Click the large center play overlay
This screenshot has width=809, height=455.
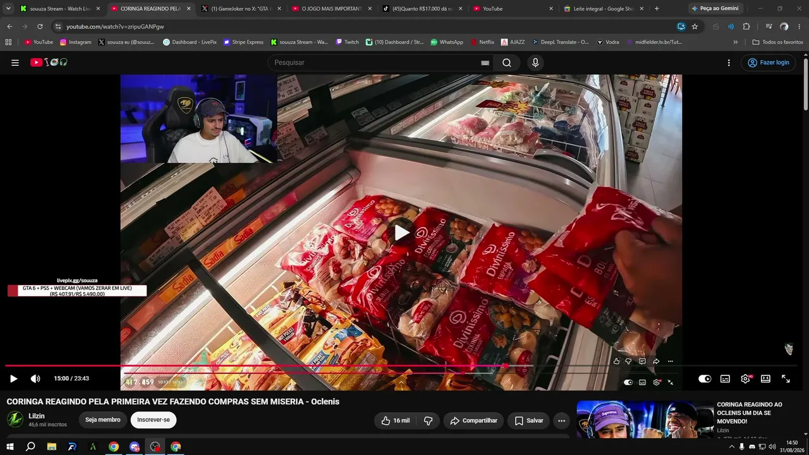(402, 233)
